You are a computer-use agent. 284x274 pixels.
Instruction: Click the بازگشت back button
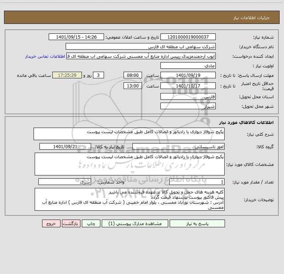[x=71, y=224]
